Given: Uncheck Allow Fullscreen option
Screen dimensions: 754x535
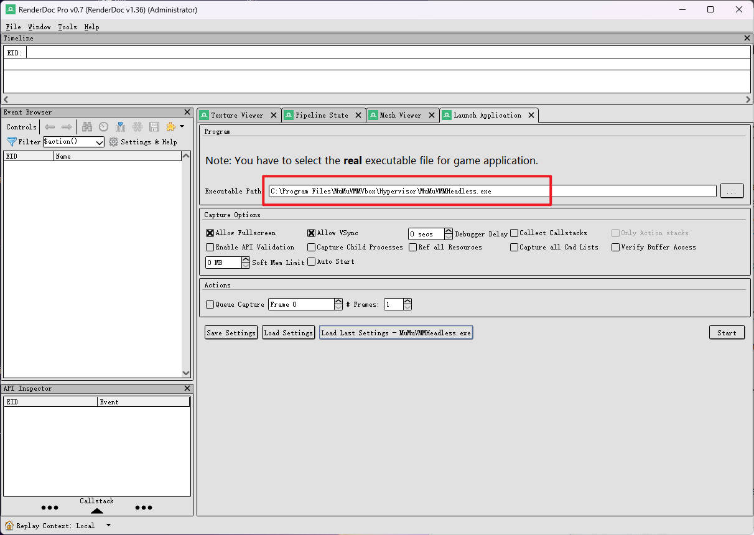Looking at the screenshot, I should [x=210, y=233].
